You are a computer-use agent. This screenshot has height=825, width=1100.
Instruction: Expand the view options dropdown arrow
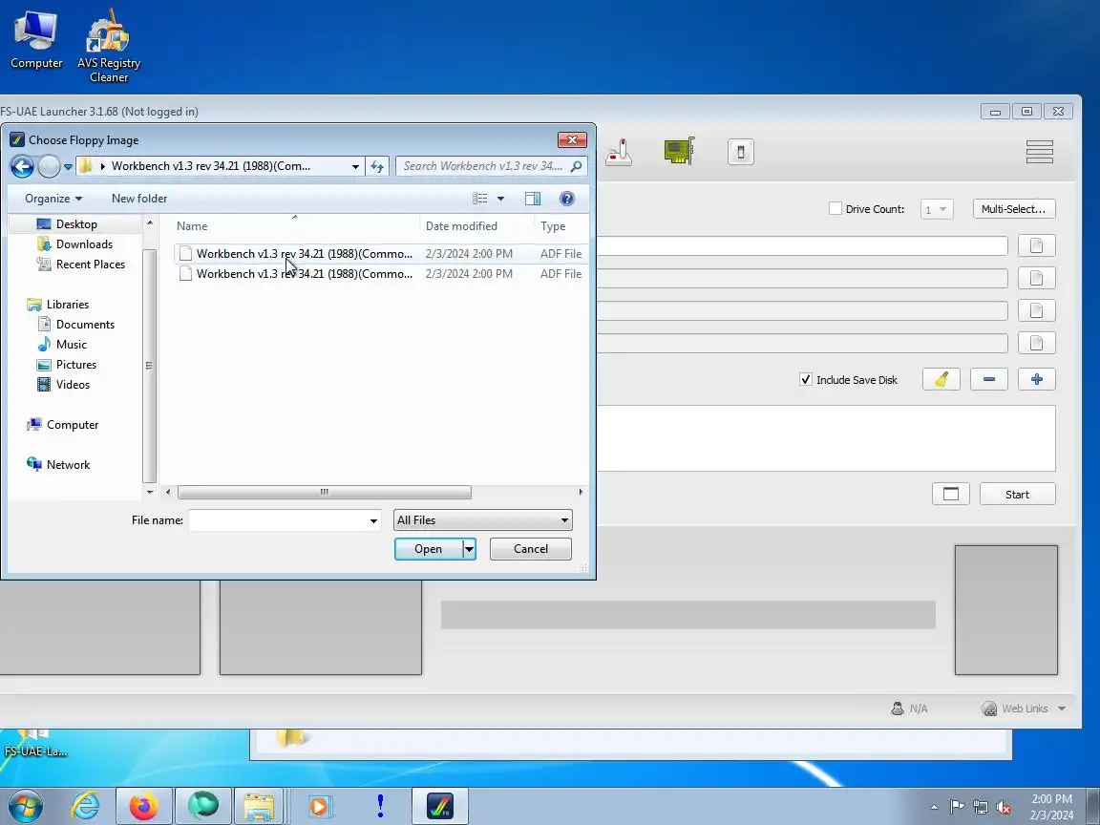point(501,199)
